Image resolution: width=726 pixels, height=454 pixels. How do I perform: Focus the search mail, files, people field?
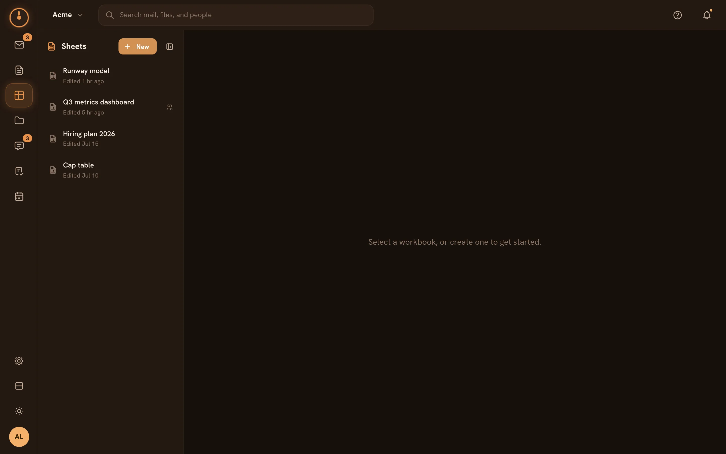(x=236, y=15)
